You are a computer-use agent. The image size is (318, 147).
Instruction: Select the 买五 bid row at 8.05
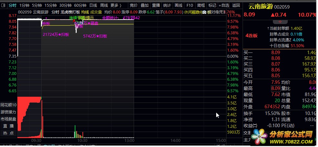(280, 76)
